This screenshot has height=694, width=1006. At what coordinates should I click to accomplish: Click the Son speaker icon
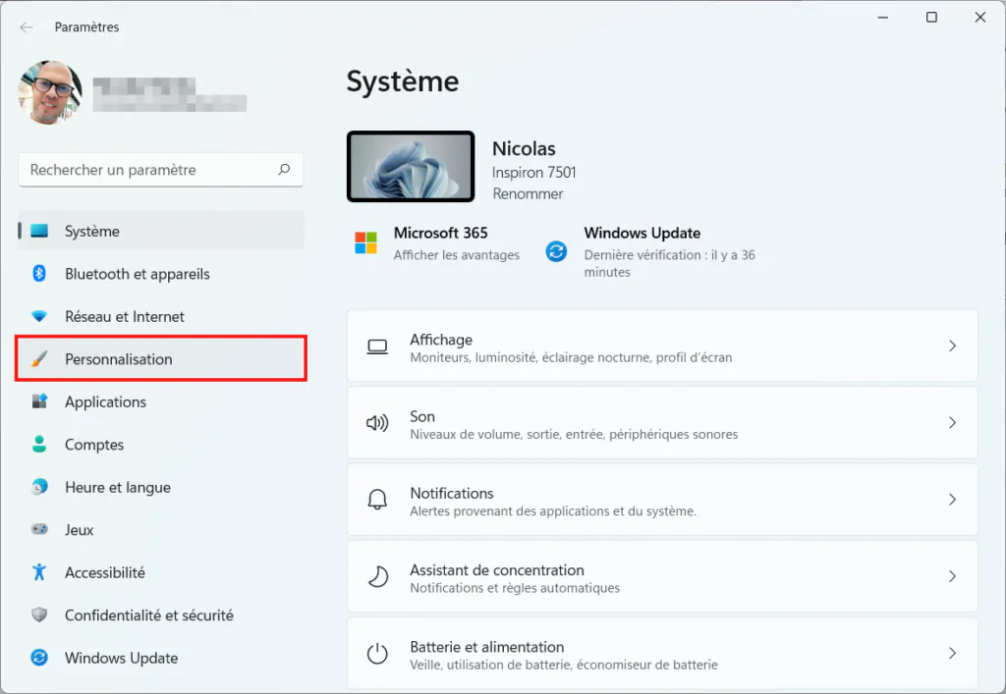point(377,423)
